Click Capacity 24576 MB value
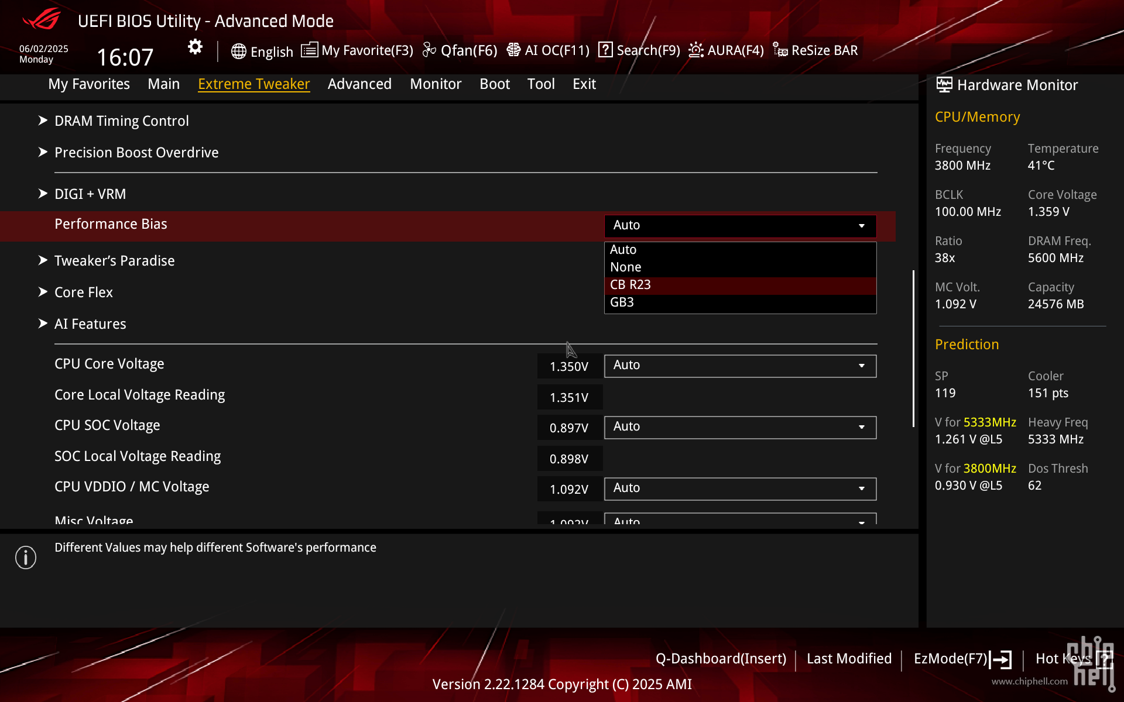The height and width of the screenshot is (702, 1124). click(1056, 304)
